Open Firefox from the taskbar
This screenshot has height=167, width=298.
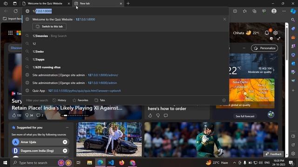click(122, 163)
